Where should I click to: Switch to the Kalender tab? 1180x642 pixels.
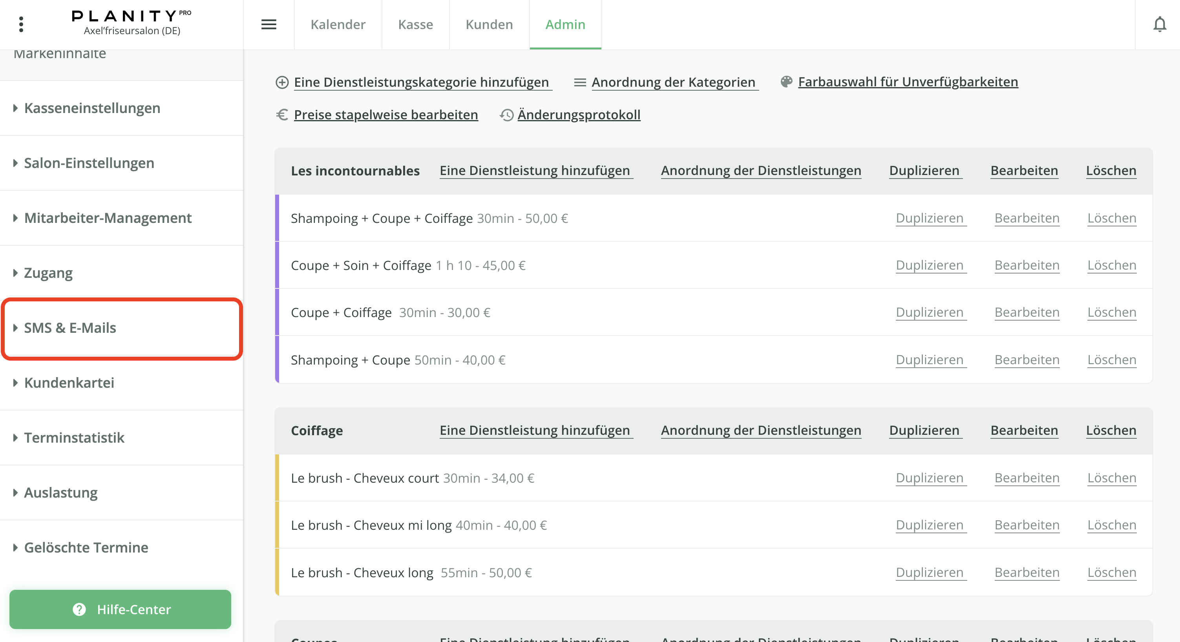[x=338, y=24]
